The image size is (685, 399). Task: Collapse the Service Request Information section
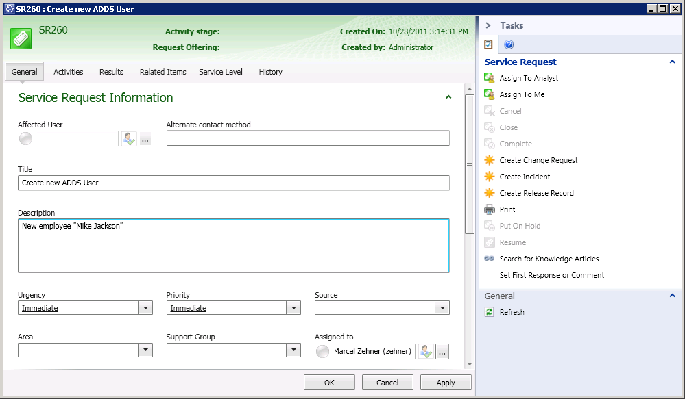tap(448, 97)
